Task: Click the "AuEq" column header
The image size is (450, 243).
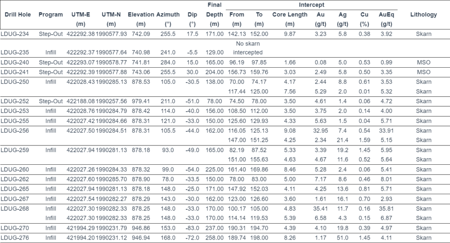Action: [x=387, y=15]
